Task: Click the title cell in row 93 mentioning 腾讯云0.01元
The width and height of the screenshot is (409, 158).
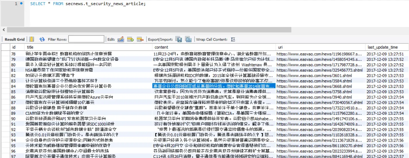Action: click(x=88, y=134)
